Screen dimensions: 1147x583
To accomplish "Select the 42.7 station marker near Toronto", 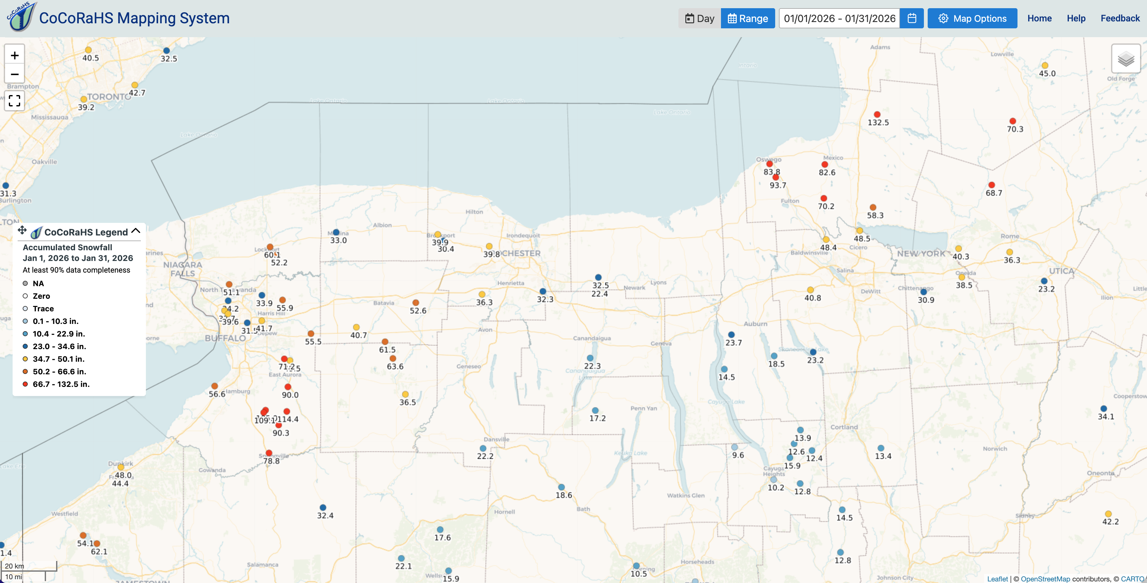I will [135, 85].
